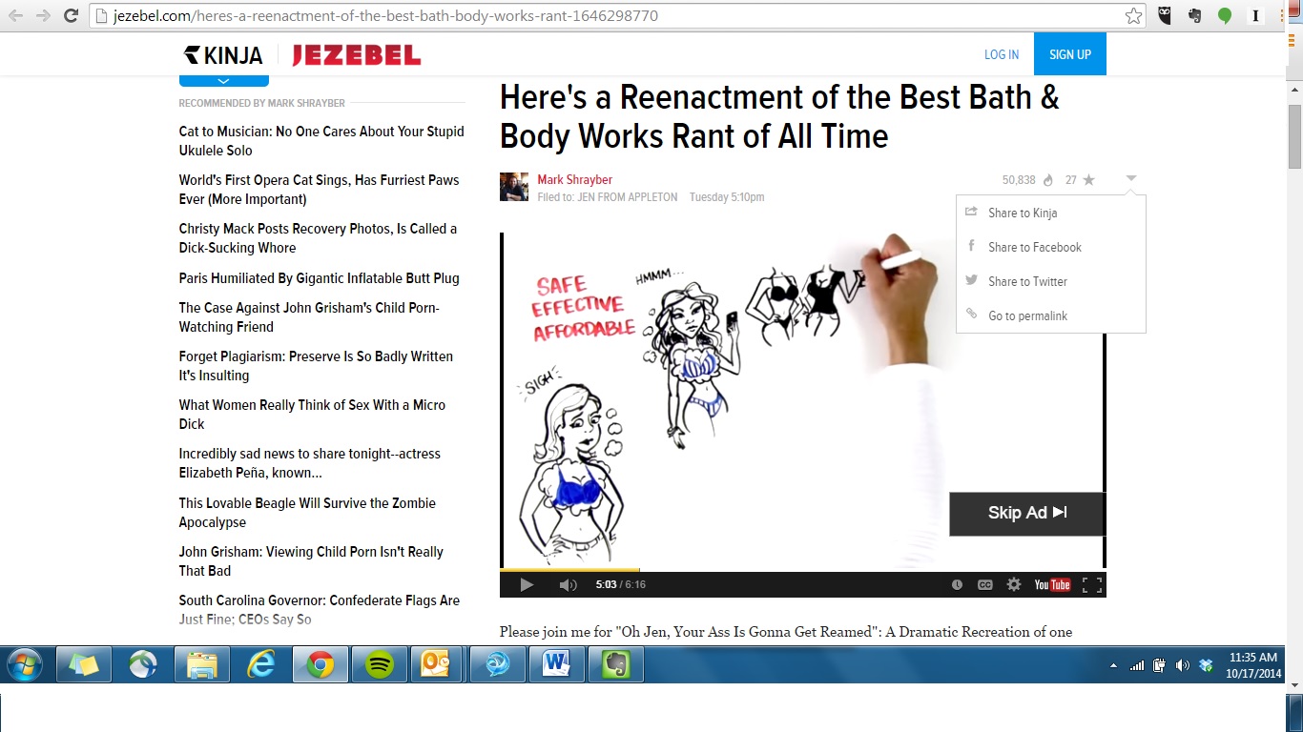Image resolution: width=1303 pixels, height=732 pixels.
Task: Reload the page with refresh icon
Action: tap(71, 15)
